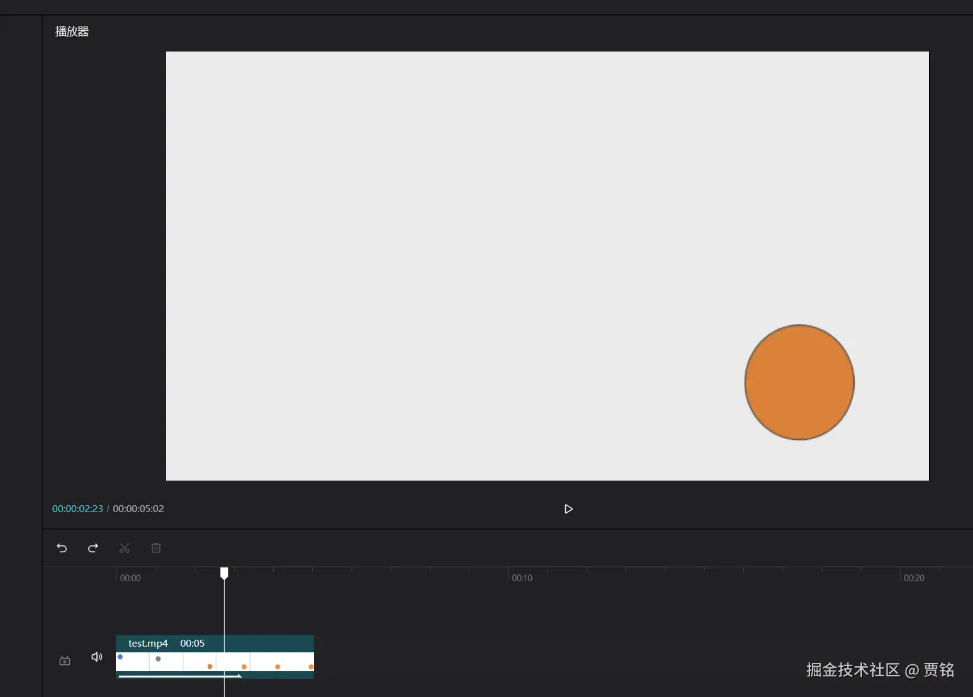The height and width of the screenshot is (697, 973).
Task: Click the orange circle in the preview
Action: 799,382
